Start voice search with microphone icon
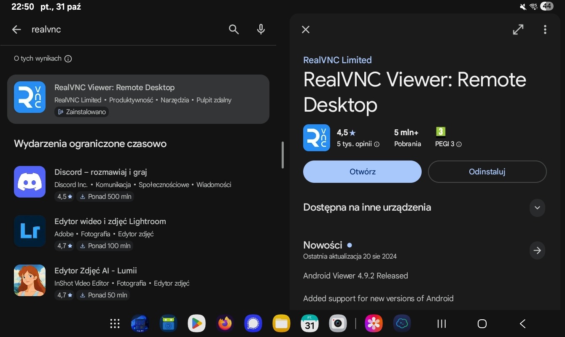Viewport: 565px width, 337px height. 261,29
